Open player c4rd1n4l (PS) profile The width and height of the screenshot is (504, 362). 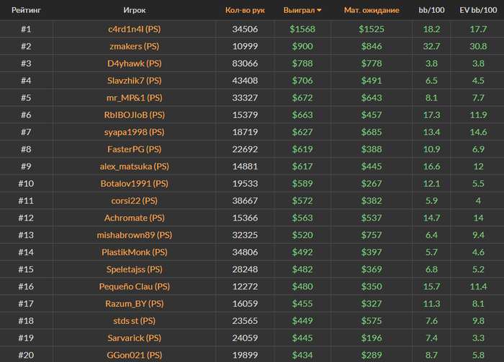(x=135, y=29)
